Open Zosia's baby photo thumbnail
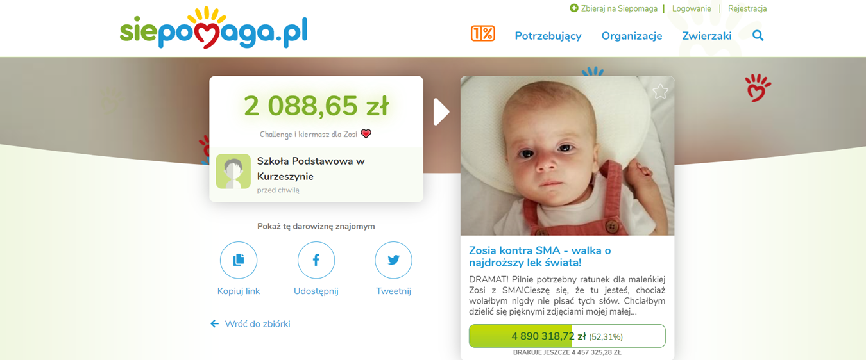Viewport: 866px width, 360px height. tap(567, 156)
